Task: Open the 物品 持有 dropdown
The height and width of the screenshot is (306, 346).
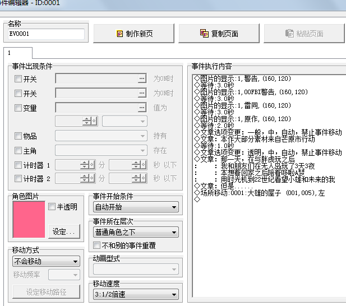Action: tap(101, 136)
